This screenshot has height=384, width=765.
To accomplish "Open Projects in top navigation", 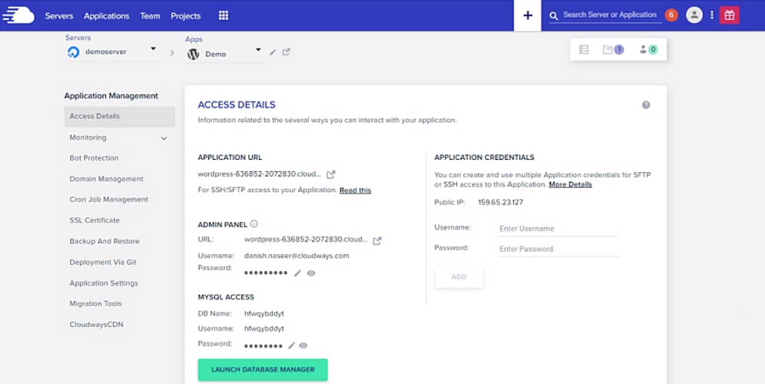I will tap(185, 15).
